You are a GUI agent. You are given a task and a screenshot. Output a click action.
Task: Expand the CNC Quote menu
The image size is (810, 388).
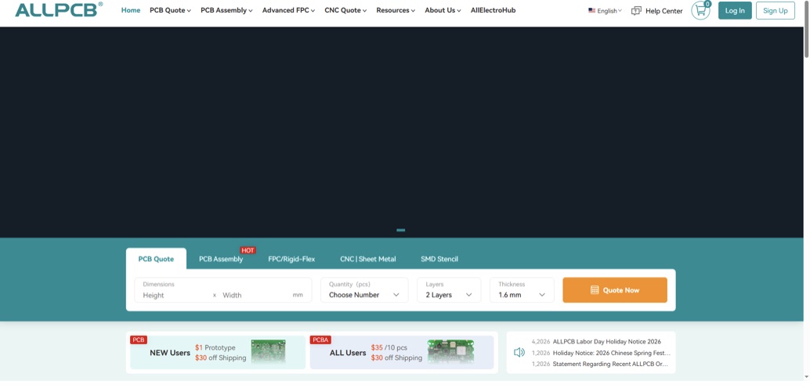[345, 10]
